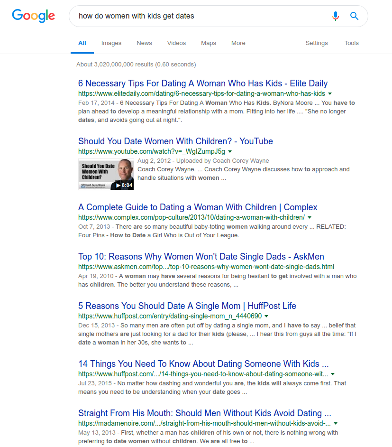Viewport: 392px width, 447px height.
Task: Expand dropdown arrow beside 14-things huffpost URL
Action: pyautogui.click(x=333, y=374)
